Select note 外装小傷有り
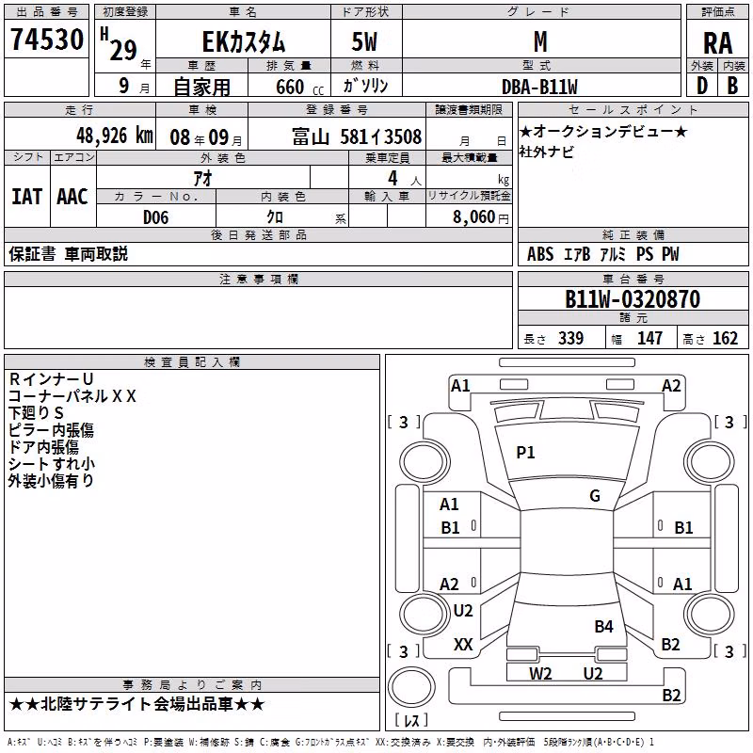The image size is (753, 753). 51,480
